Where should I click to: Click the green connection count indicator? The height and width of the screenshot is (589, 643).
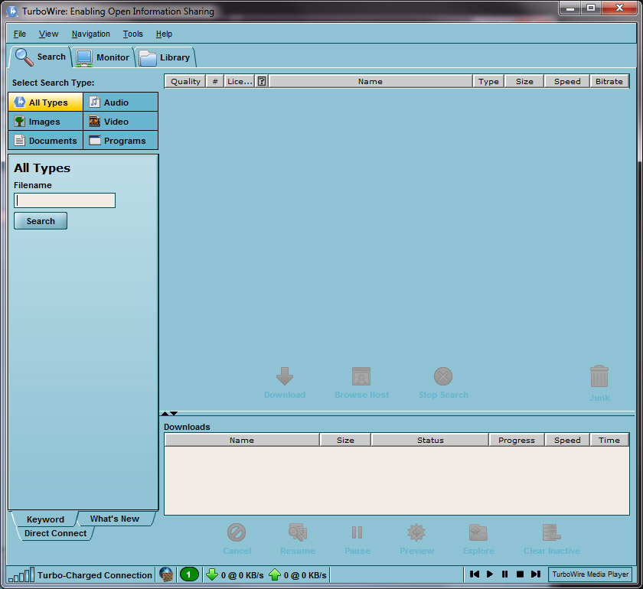pyautogui.click(x=189, y=574)
